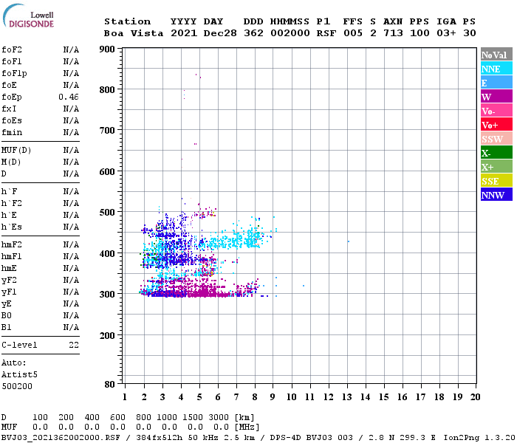
Task: Select the Vo+ red legend swatch
Action: 496,125
